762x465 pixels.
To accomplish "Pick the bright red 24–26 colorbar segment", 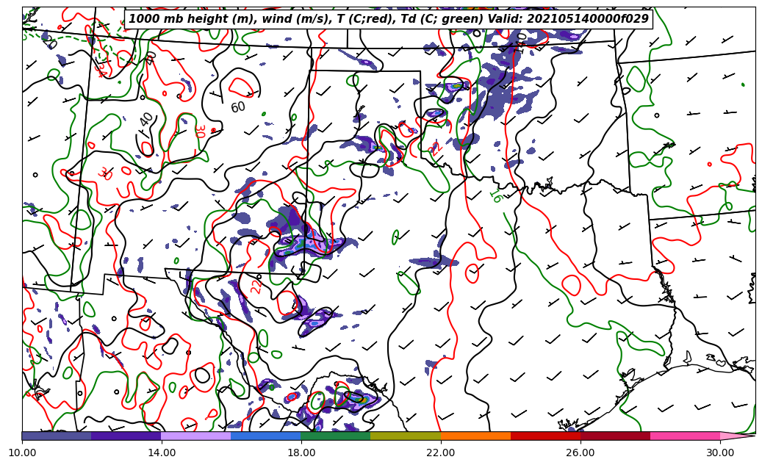I will coord(545,436).
